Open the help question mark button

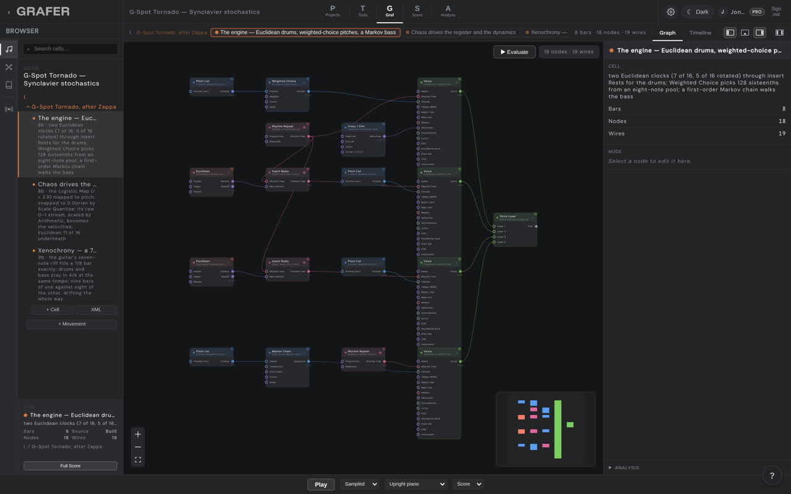(772, 475)
